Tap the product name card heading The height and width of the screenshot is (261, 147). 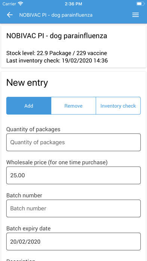(x=57, y=36)
